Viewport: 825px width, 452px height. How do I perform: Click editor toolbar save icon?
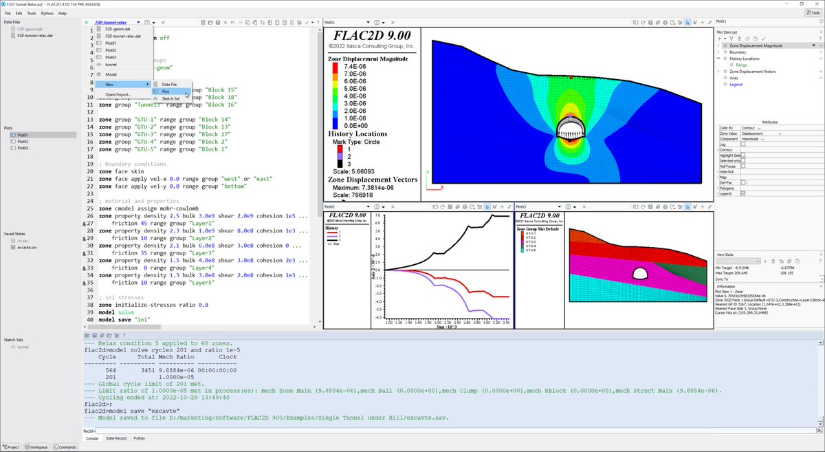(x=218, y=23)
